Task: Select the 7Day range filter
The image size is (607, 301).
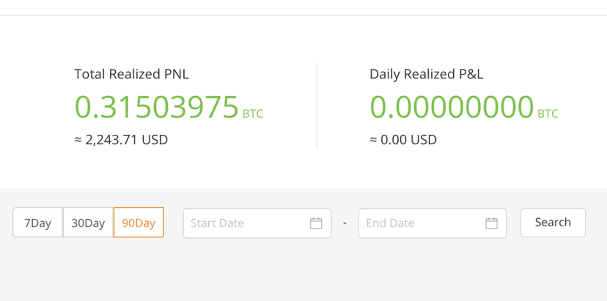Action: [x=38, y=223]
